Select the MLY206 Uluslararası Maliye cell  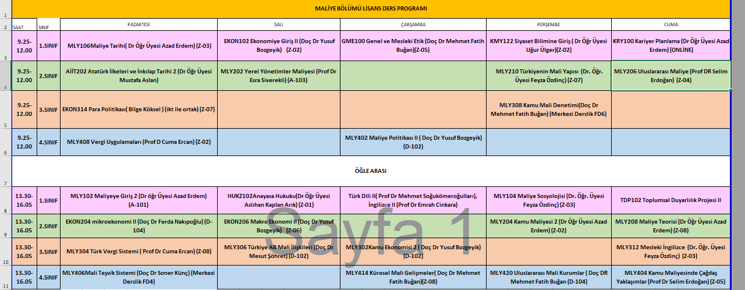coord(670,76)
